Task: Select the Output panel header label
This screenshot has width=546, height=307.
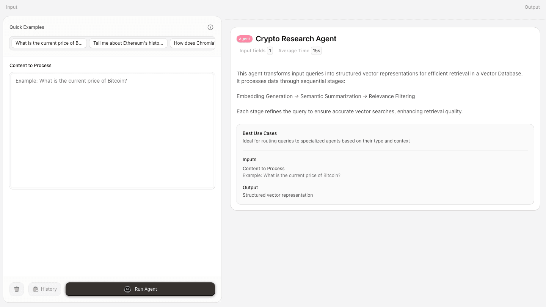Action: (532, 7)
